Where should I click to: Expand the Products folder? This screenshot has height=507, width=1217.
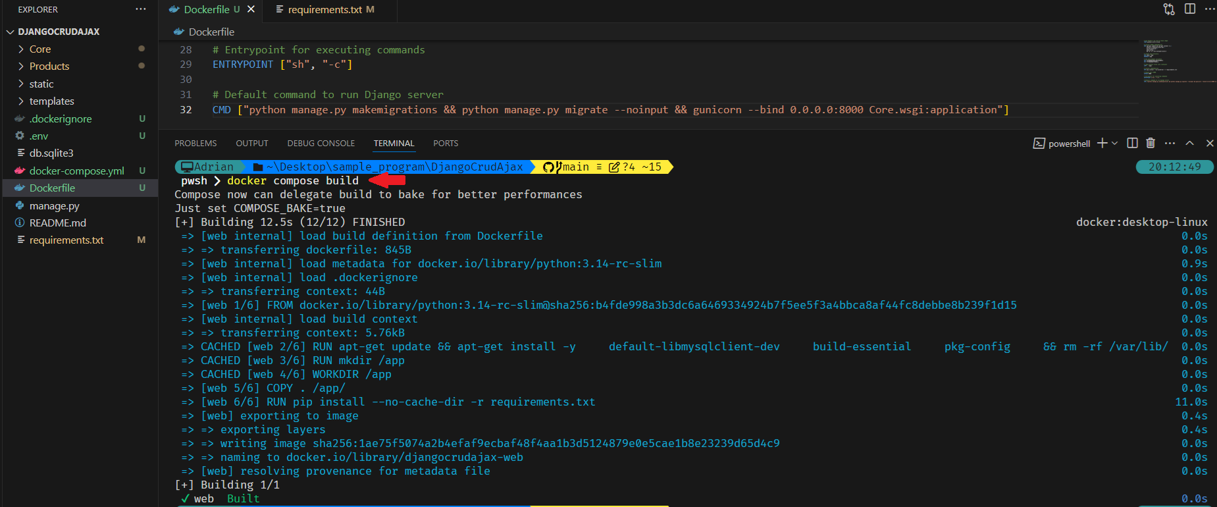point(49,66)
